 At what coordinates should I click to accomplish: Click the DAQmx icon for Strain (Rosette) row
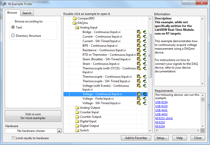(x=145, y=60)
